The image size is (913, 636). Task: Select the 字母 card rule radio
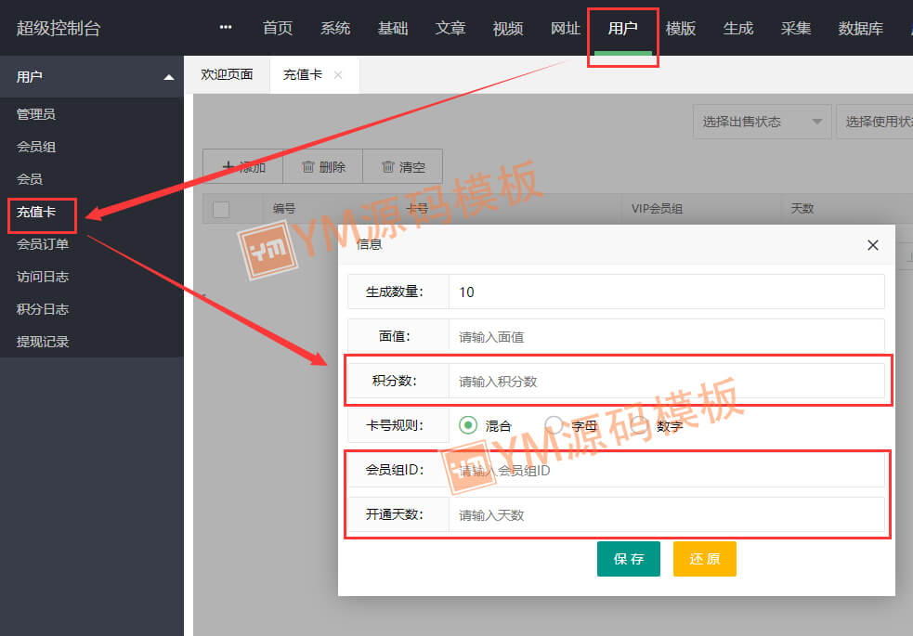click(554, 425)
